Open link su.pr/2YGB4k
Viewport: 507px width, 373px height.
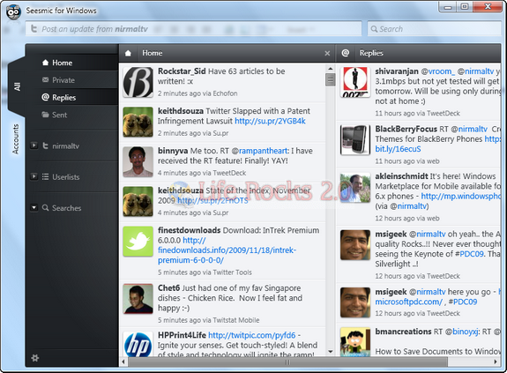pos(270,121)
